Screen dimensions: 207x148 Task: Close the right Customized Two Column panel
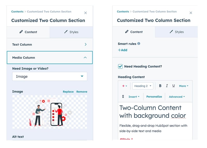(x=191, y=13)
